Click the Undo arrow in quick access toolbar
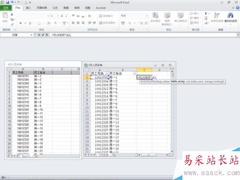Screen dimensions: 240x180 point(12,2)
